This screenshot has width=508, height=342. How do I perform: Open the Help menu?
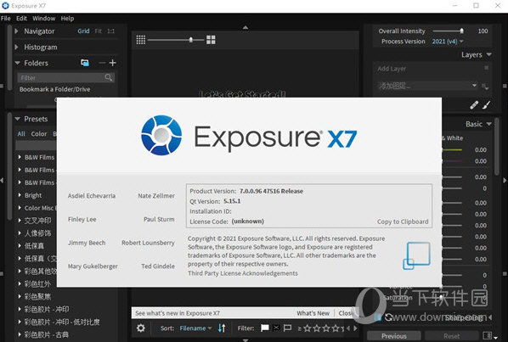coord(67,19)
